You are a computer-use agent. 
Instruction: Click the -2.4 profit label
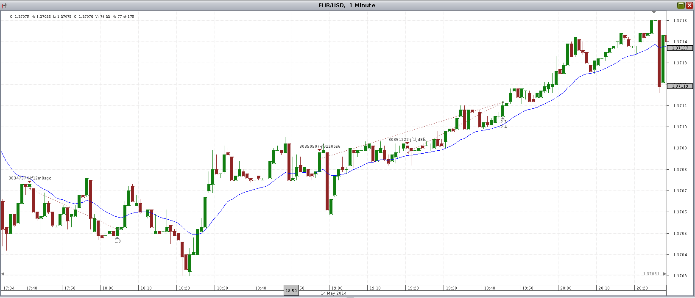click(x=503, y=127)
